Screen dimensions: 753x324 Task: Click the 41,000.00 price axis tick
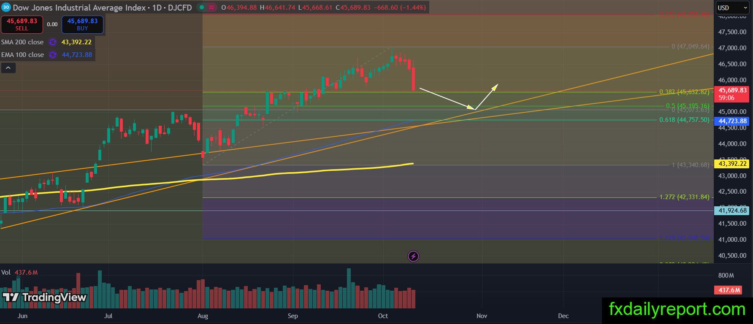[x=732, y=240]
